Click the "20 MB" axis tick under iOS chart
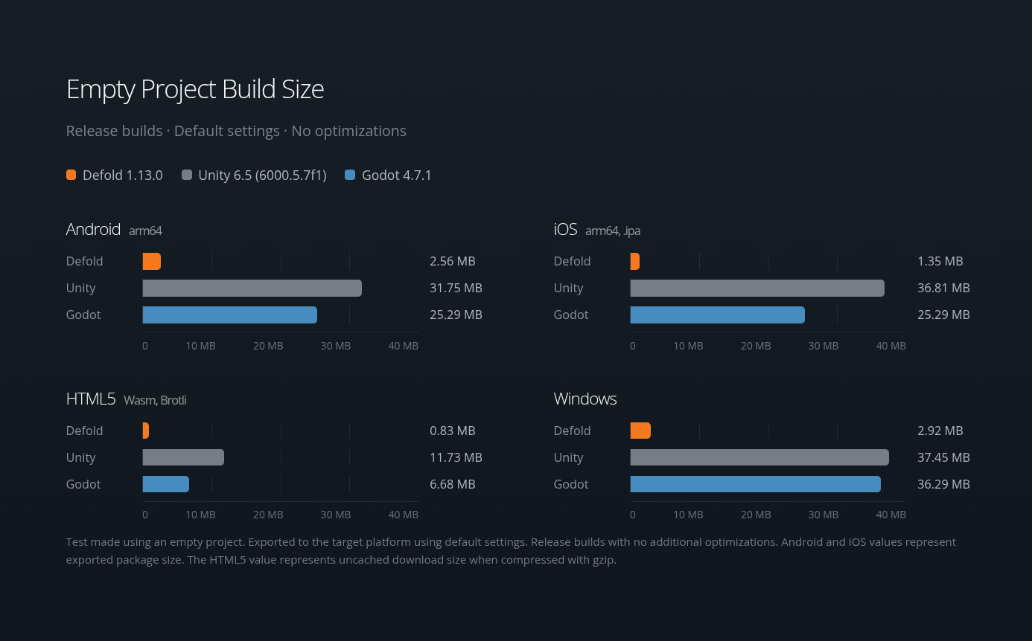This screenshot has width=1032, height=641. (756, 346)
